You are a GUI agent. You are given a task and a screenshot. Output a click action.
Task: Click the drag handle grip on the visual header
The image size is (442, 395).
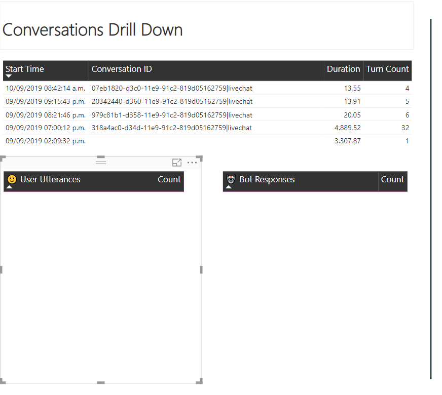pos(101,163)
